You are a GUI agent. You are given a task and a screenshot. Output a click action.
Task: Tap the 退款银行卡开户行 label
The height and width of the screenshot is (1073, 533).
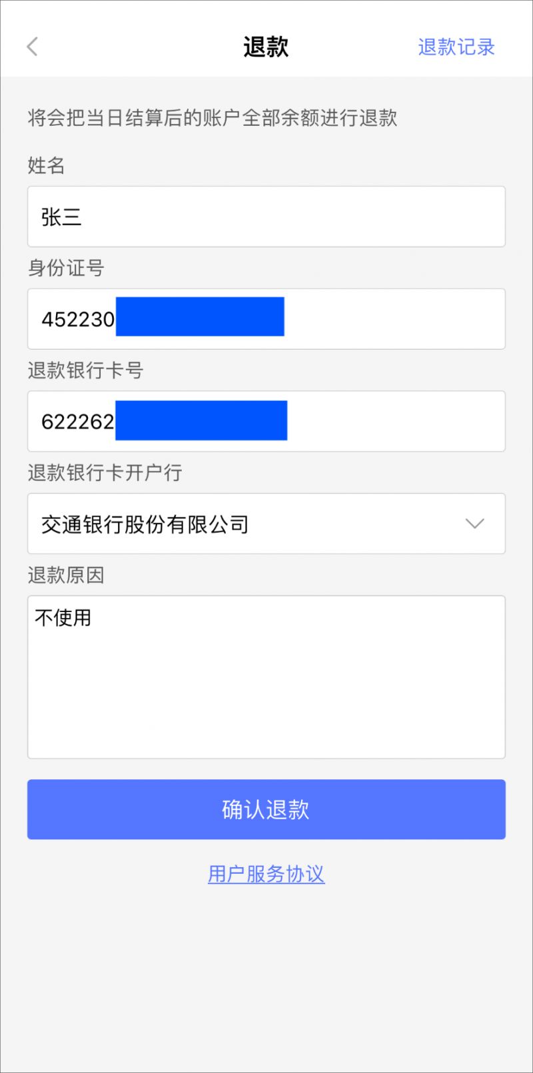click(105, 473)
